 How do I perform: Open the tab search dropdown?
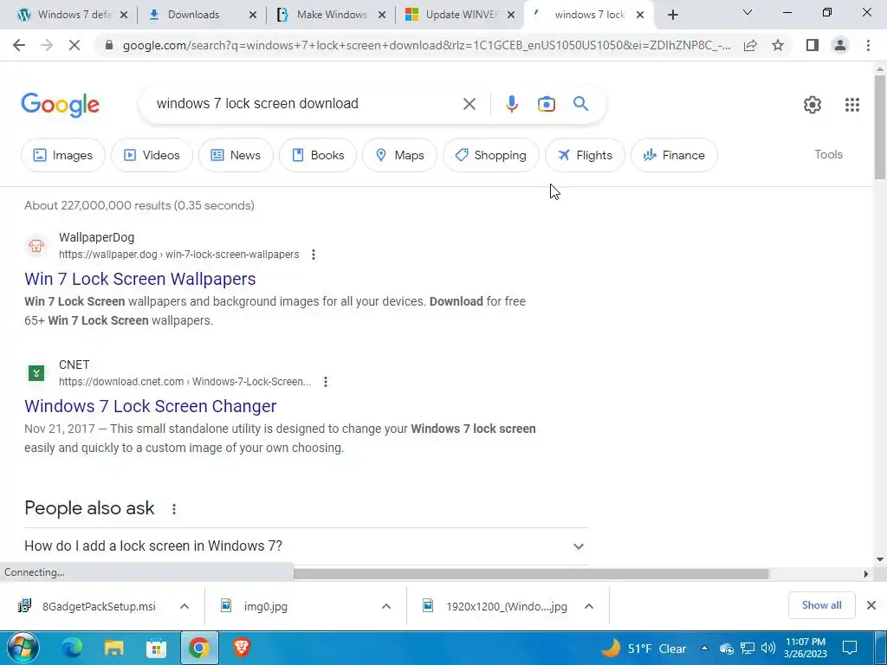pos(748,12)
